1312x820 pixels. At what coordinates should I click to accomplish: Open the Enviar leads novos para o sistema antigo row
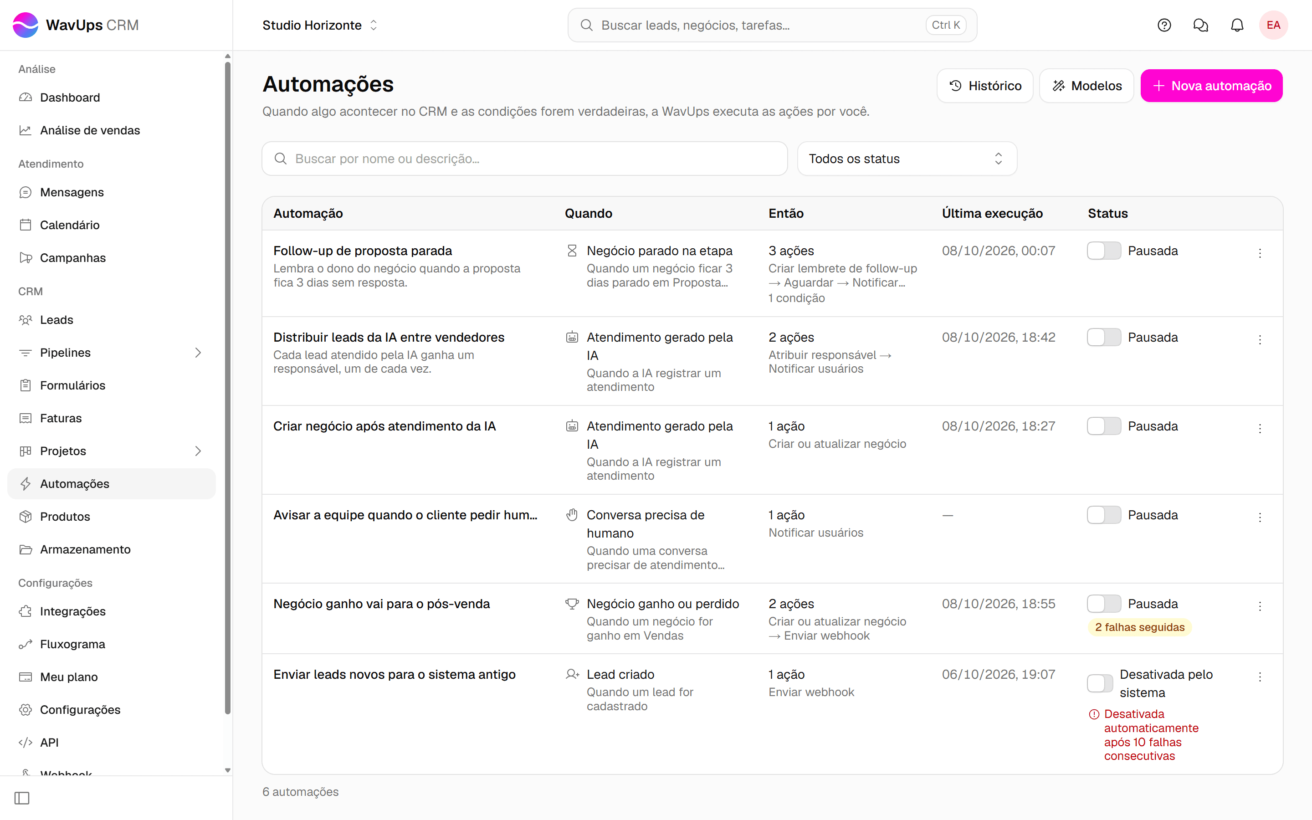[772, 714]
